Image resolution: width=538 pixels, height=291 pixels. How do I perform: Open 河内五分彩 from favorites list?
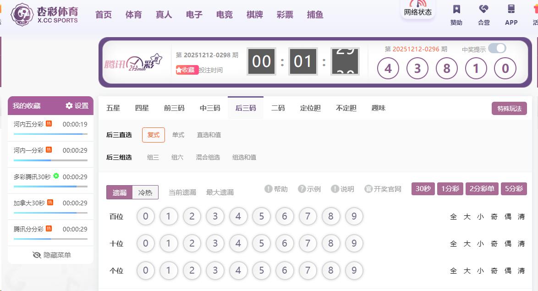pos(28,124)
